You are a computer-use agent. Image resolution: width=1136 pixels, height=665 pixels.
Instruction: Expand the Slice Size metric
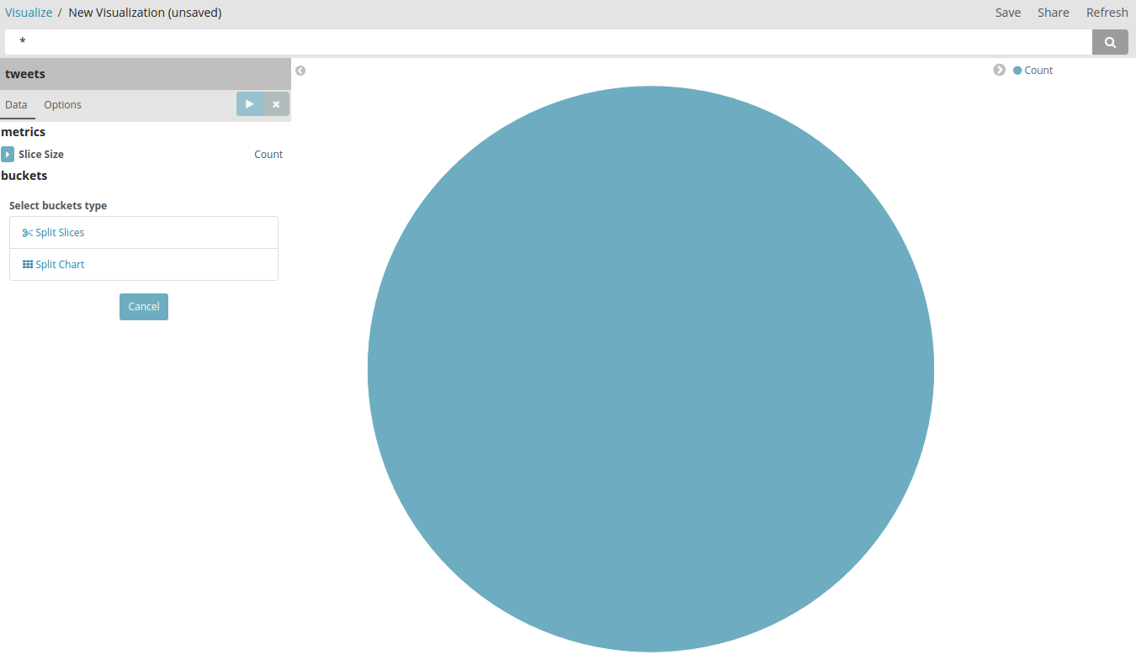[x=8, y=155]
